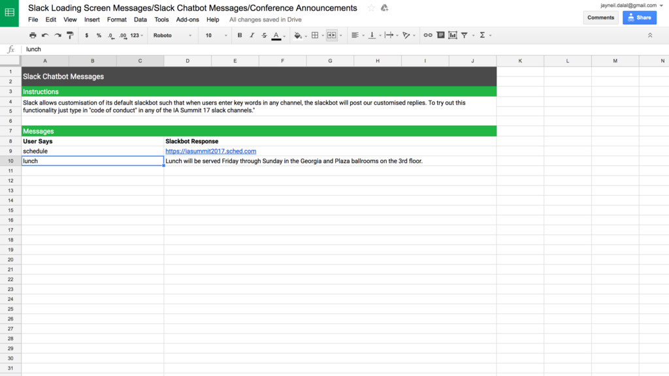Click the document title text
The width and height of the screenshot is (669, 376).
[x=193, y=8]
